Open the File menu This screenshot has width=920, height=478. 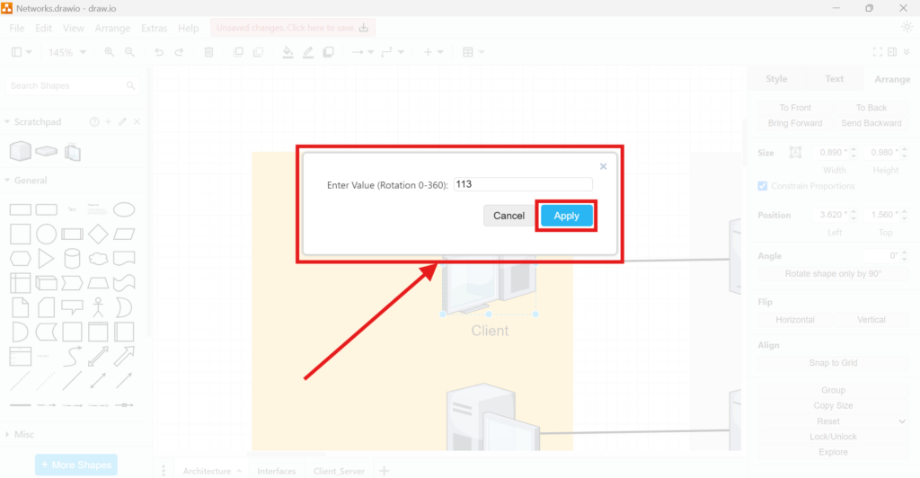click(x=16, y=28)
